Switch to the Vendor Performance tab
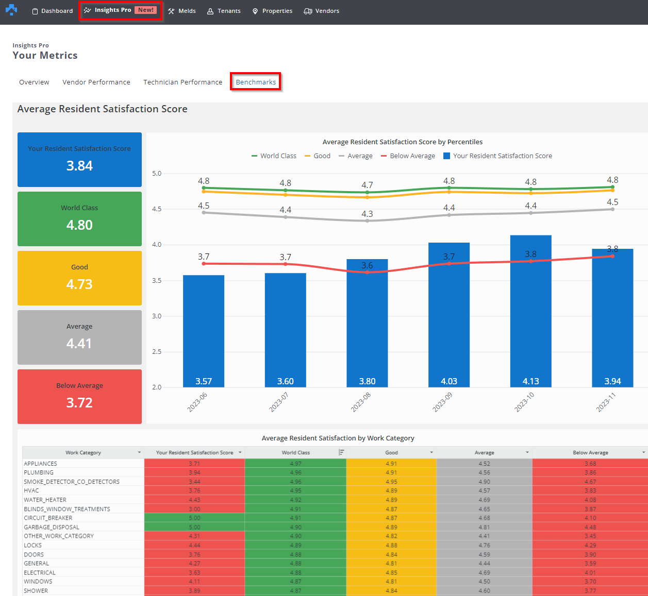This screenshot has width=648, height=596. point(96,82)
